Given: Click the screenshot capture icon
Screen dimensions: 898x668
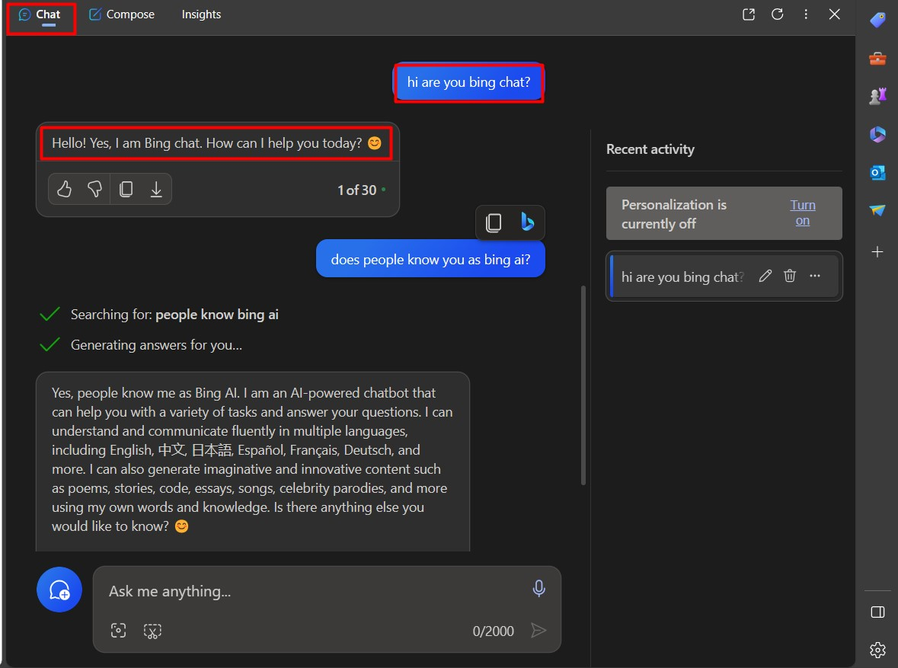Looking at the screenshot, I should coord(152,631).
